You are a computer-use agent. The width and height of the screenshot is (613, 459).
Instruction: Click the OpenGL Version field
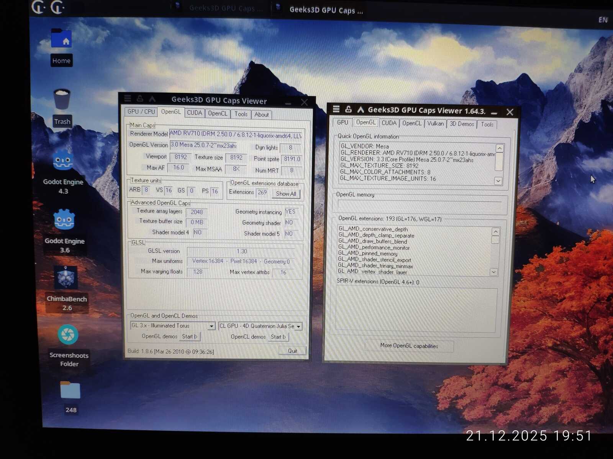[203, 145]
